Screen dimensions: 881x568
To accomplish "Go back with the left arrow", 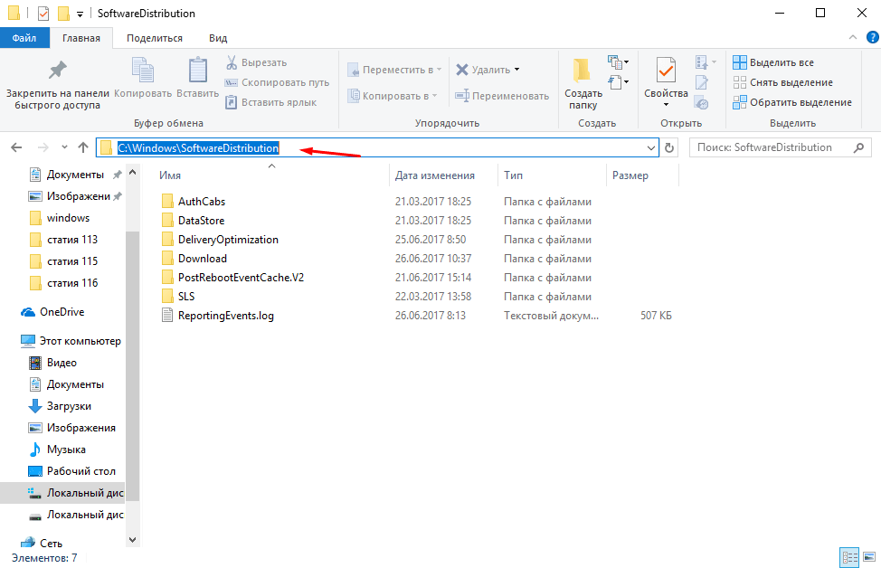I will click(16, 147).
